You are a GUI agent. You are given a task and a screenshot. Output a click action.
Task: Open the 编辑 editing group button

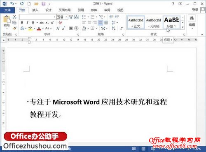pos(192,22)
